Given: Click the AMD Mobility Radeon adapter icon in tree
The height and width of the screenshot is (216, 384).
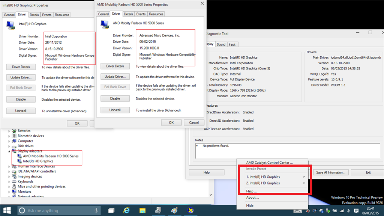Looking at the screenshot, I should click(x=19, y=156).
